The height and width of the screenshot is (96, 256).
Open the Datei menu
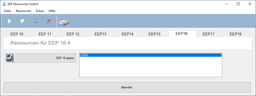[x=7, y=11]
